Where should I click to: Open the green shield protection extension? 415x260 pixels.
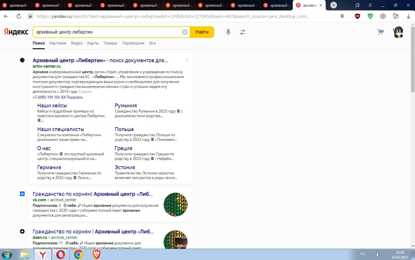click(x=370, y=16)
